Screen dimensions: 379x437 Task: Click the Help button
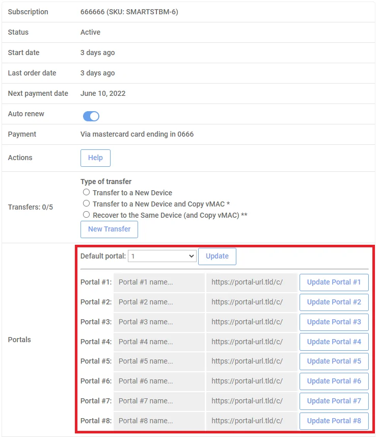coord(96,158)
